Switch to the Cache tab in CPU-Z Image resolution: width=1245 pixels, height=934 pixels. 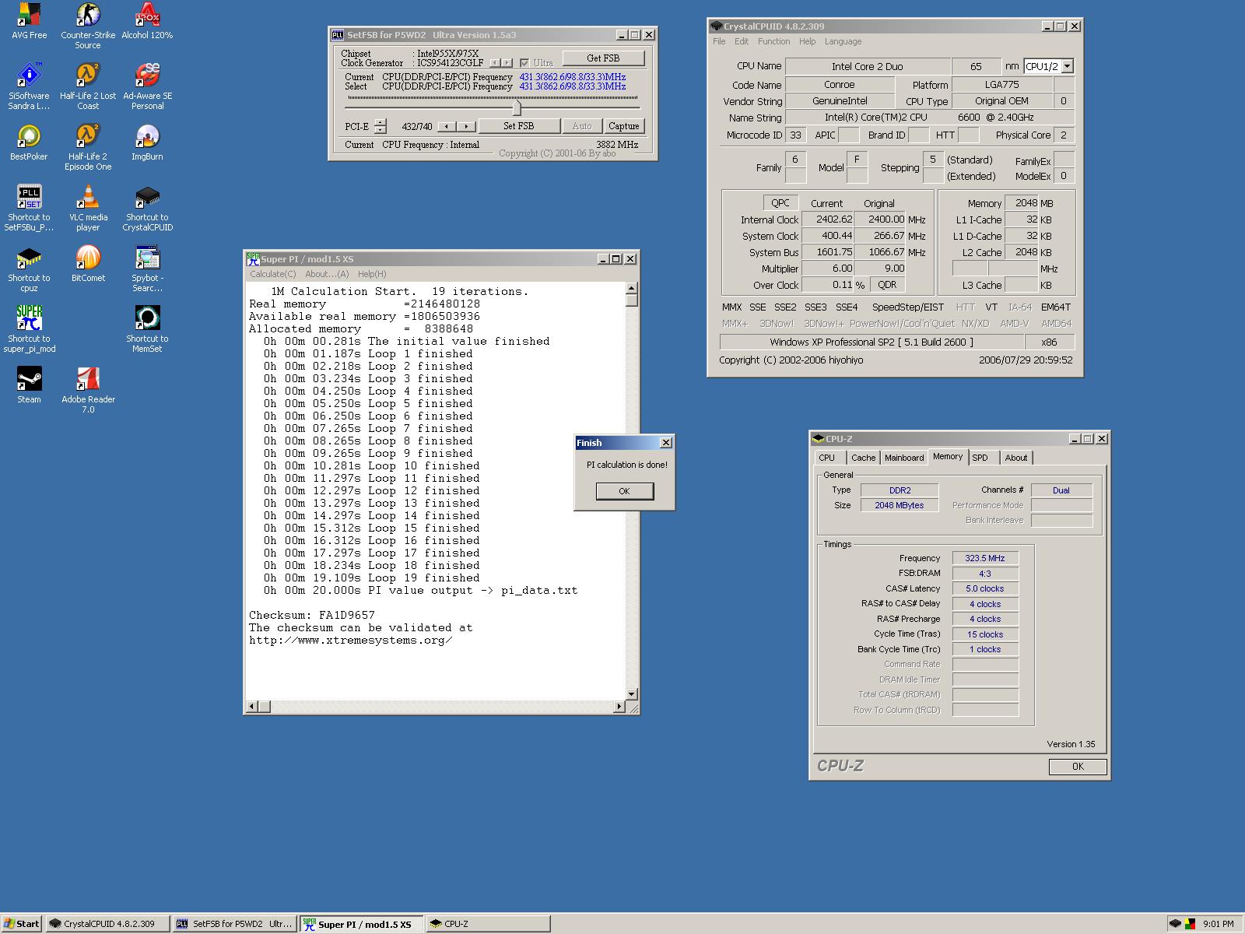tap(863, 458)
